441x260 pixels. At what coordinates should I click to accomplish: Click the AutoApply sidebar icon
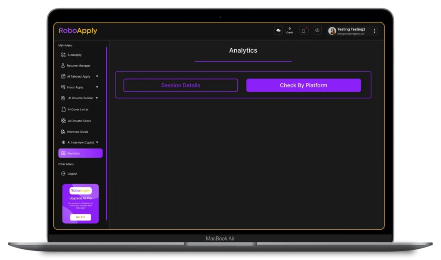point(63,55)
